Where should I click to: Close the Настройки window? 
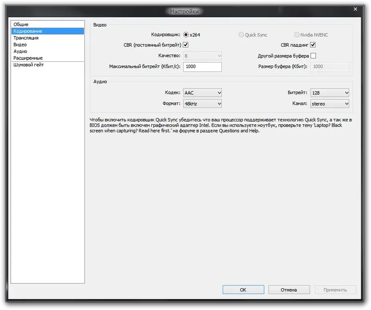[x=355, y=9]
